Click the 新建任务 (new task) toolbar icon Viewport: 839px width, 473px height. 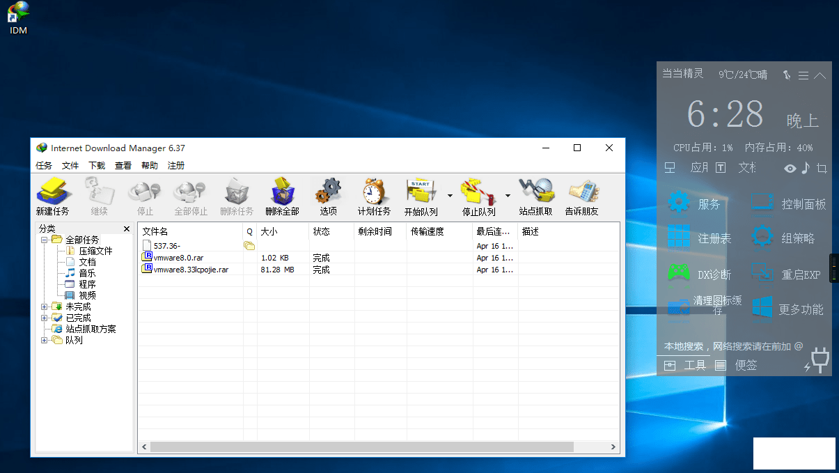[x=53, y=196]
